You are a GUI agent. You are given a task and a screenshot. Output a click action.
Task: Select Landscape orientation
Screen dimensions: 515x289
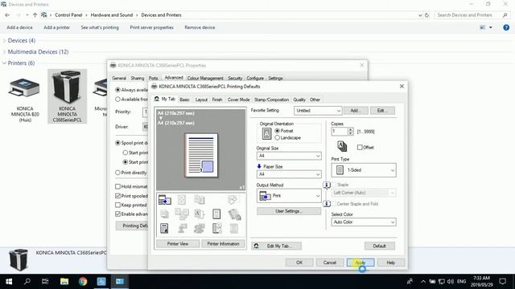[x=277, y=138]
